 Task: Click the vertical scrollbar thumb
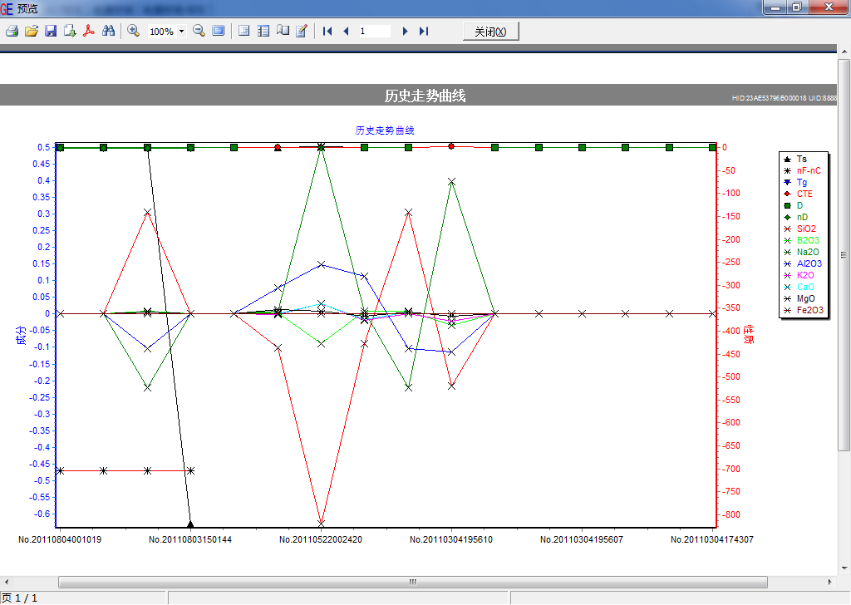(x=844, y=255)
